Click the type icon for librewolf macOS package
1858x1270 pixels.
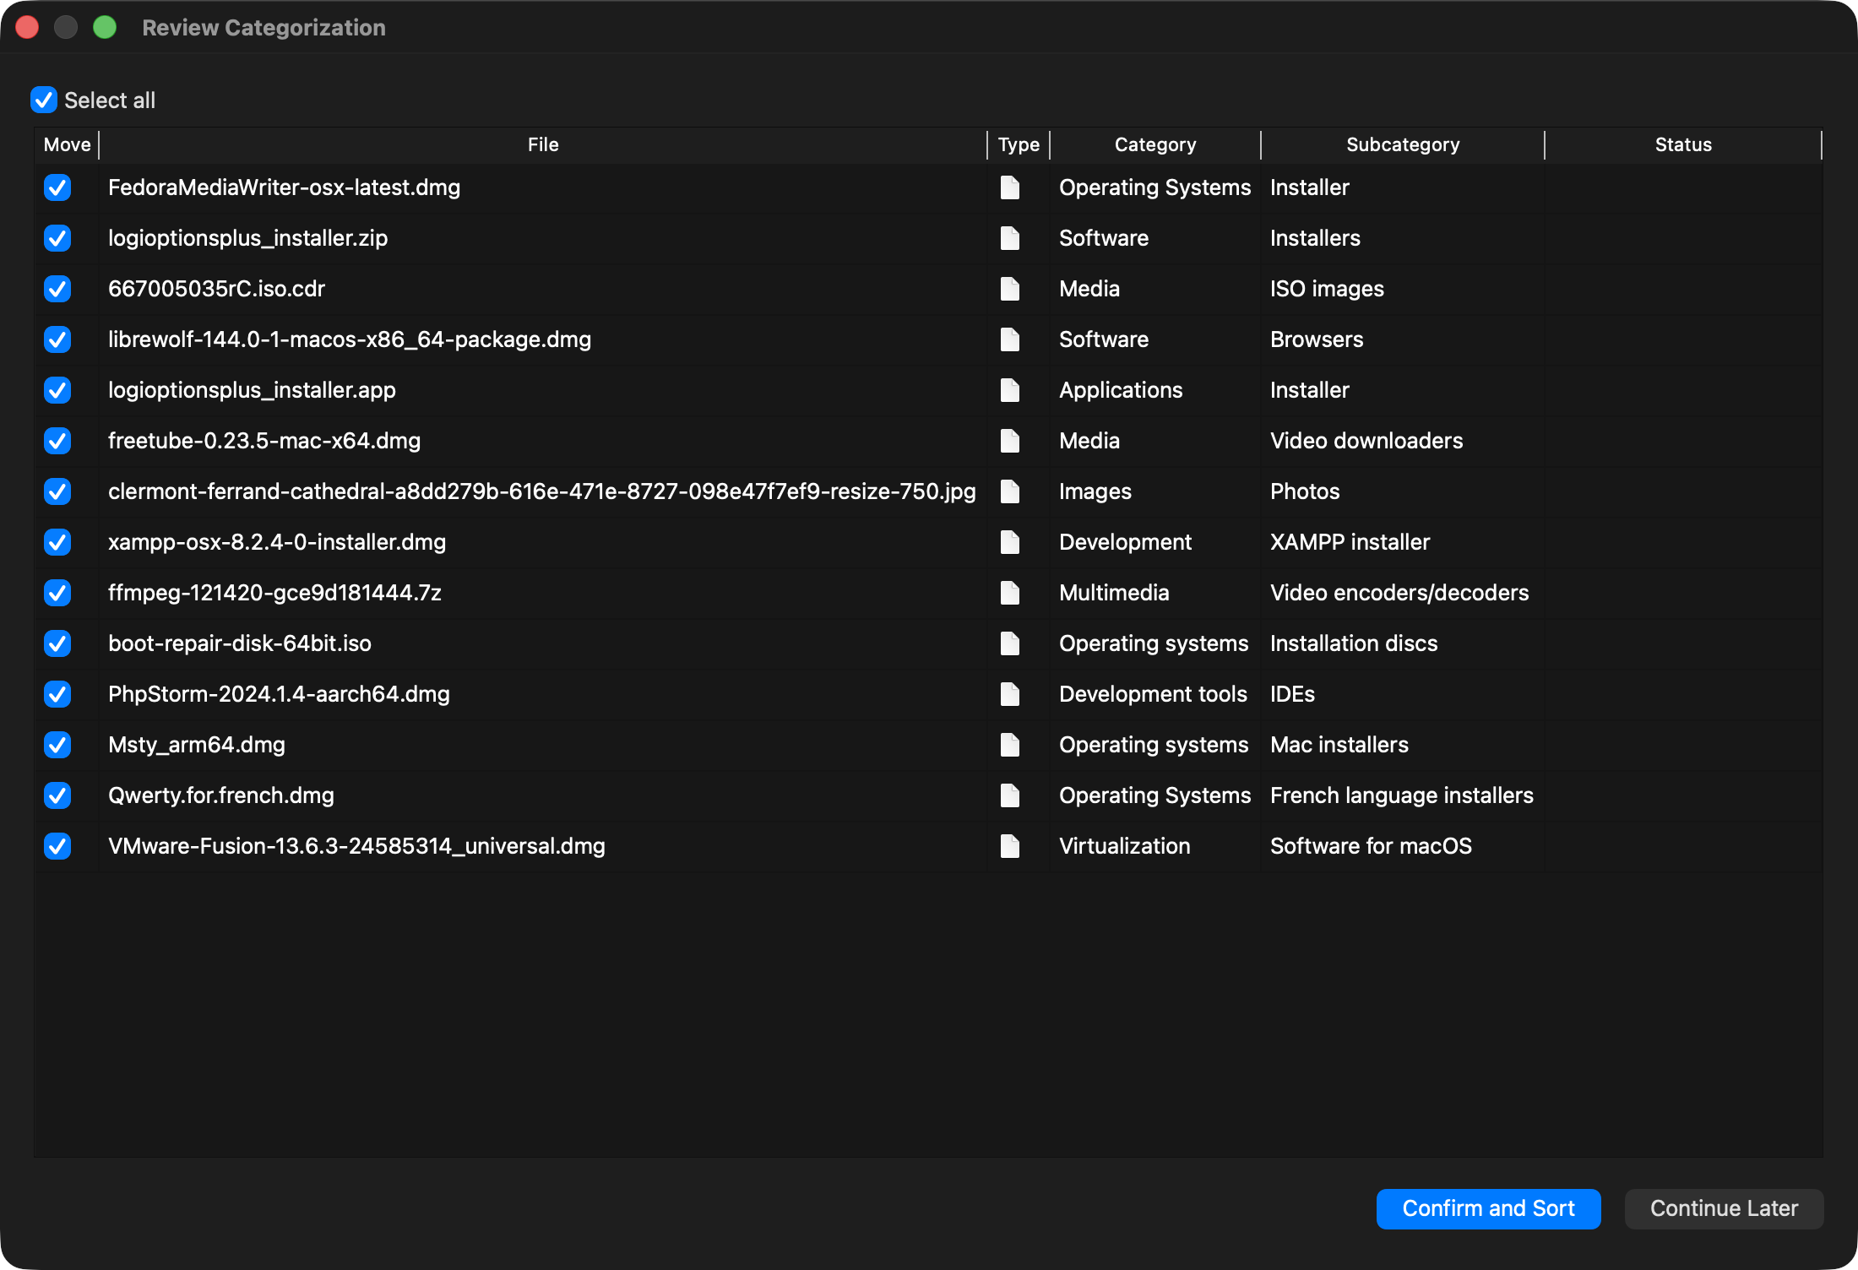click(x=1010, y=339)
